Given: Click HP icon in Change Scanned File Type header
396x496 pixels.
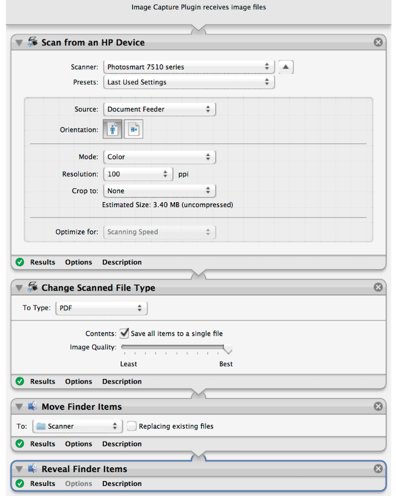Looking at the screenshot, I should (x=33, y=287).
